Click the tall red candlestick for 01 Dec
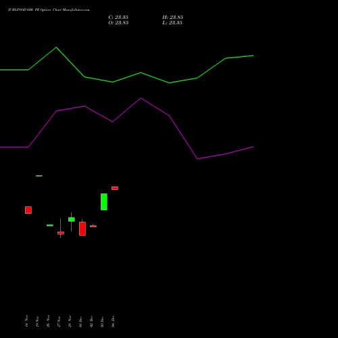 82,228
